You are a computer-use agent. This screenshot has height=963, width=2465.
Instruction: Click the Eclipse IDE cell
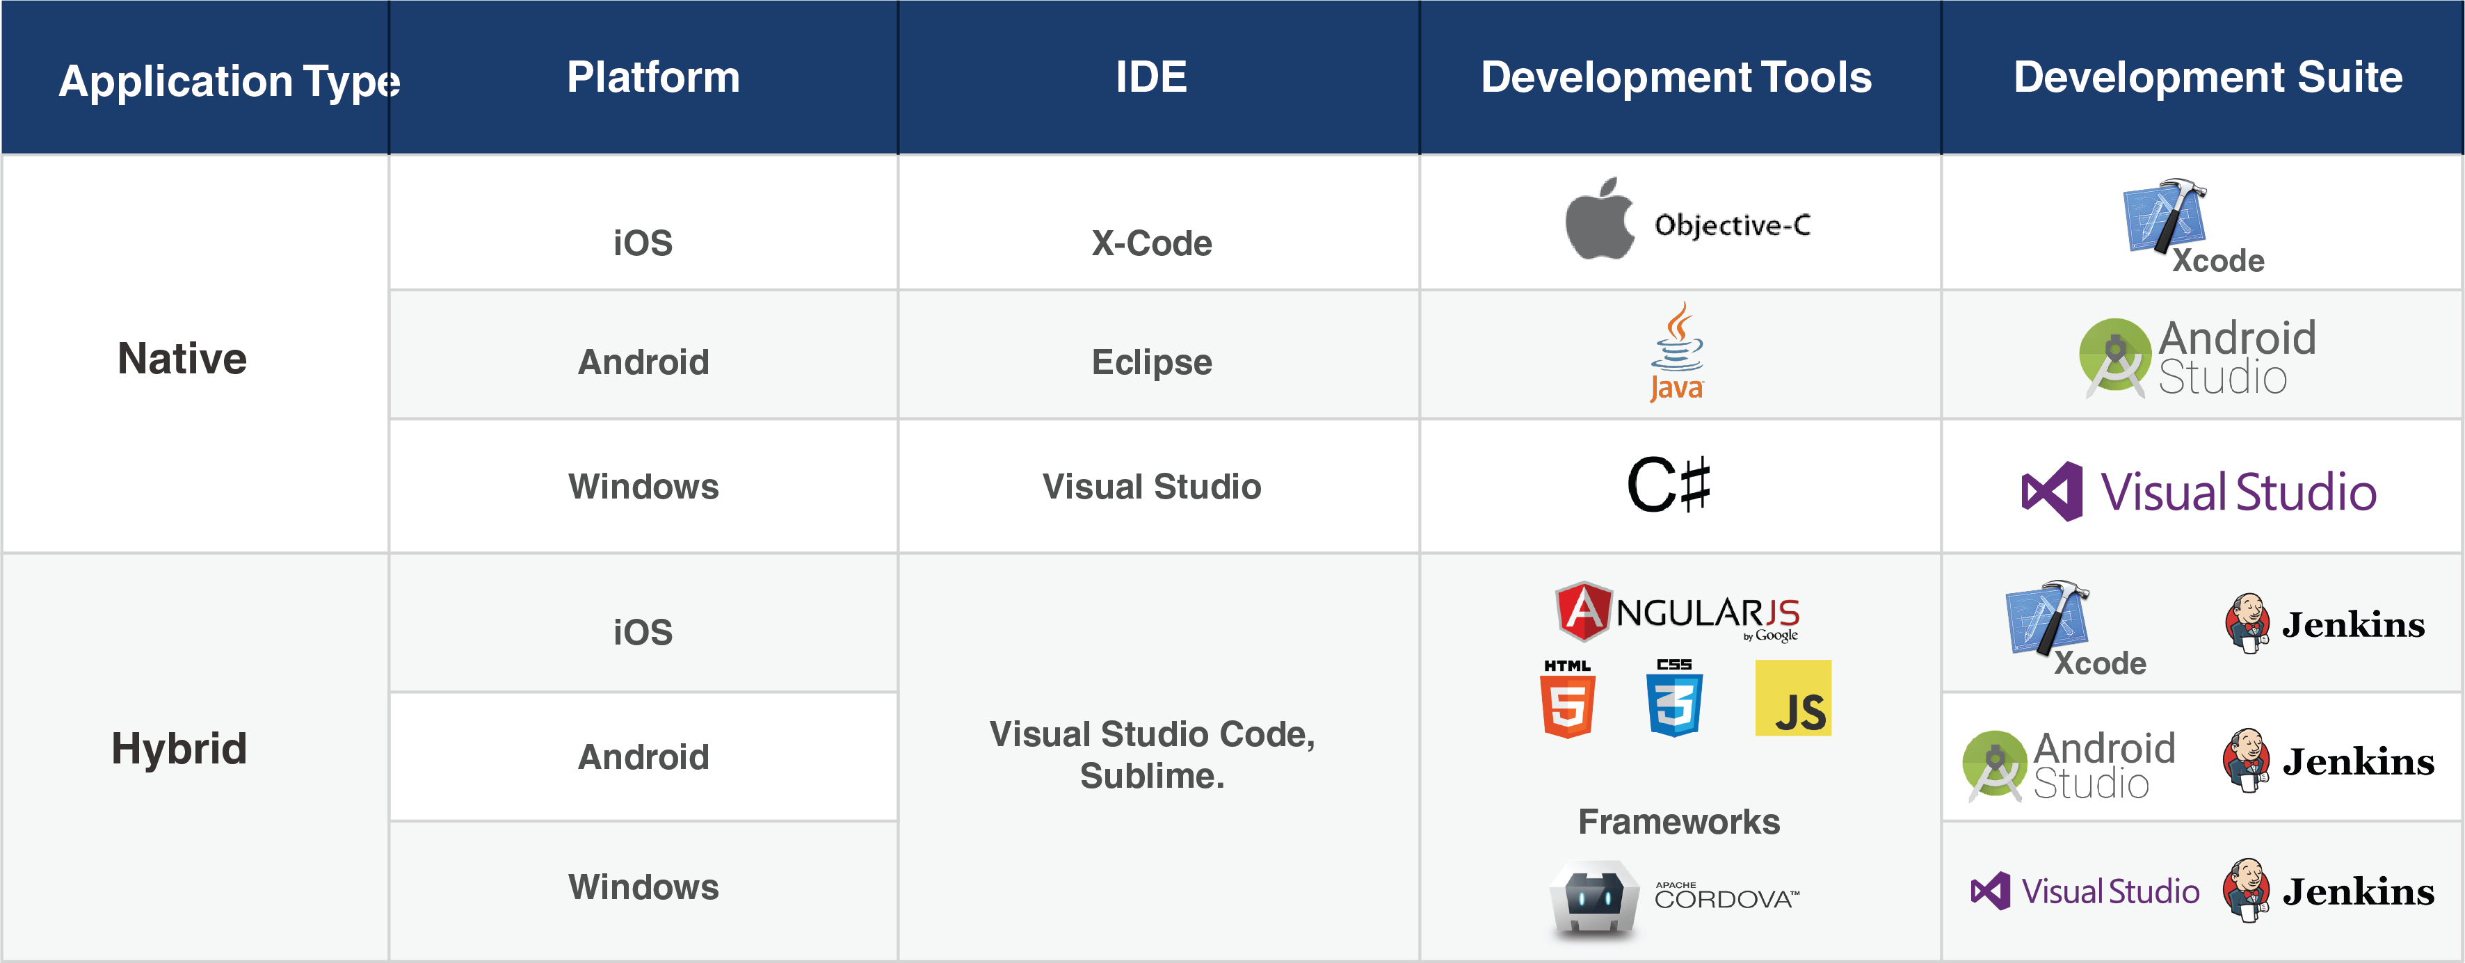click(1159, 355)
